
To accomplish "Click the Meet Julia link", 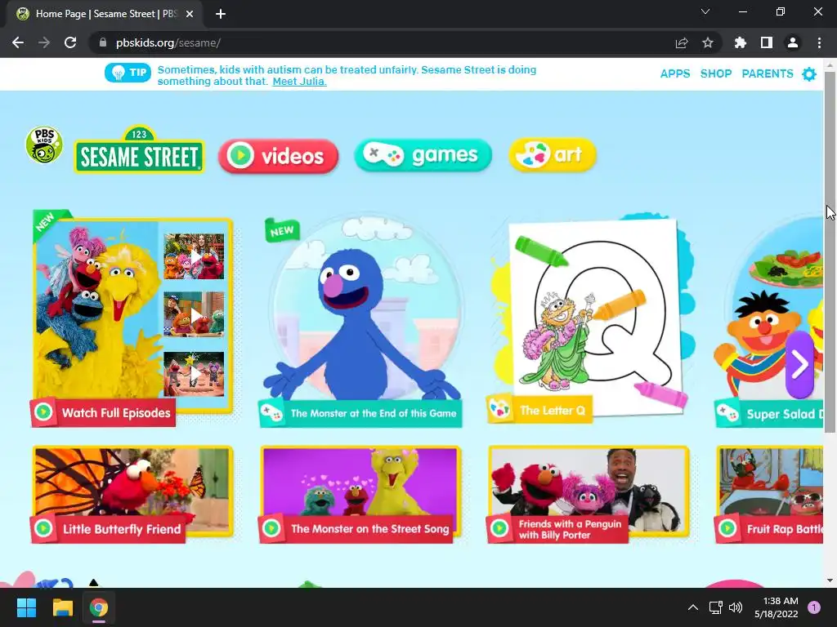I will pos(299,82).
